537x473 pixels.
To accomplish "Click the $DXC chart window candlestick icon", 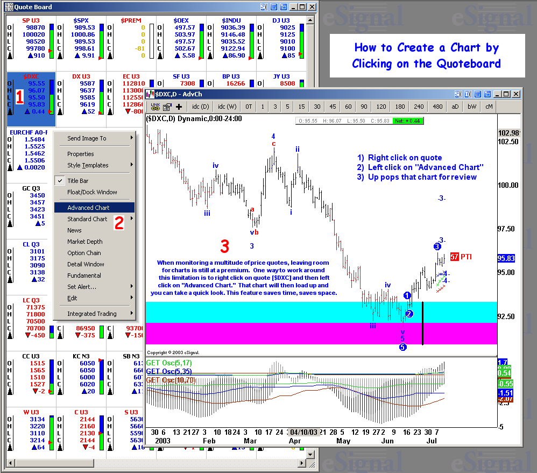I will point(150,94).
